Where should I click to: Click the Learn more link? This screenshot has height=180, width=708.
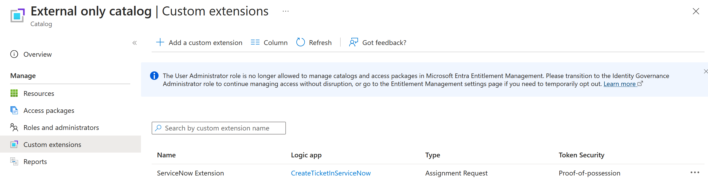point(619,84)
